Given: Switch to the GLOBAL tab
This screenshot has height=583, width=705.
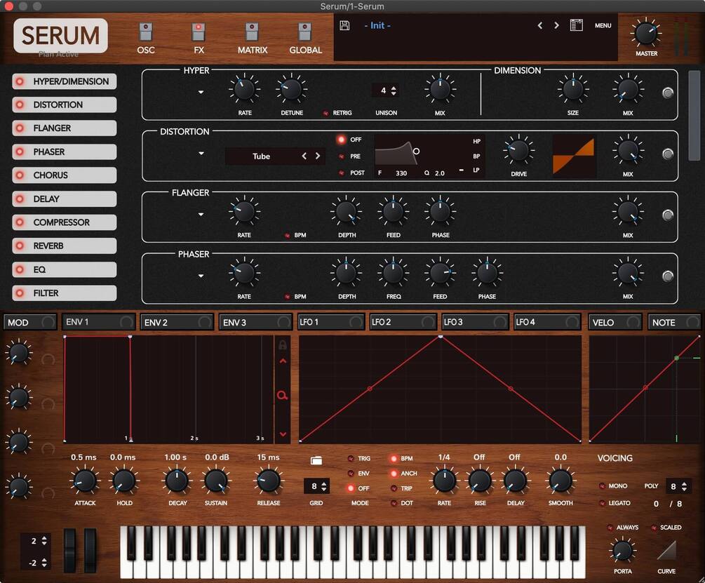Looking at the screenshot, I should [x=305, y=39].
